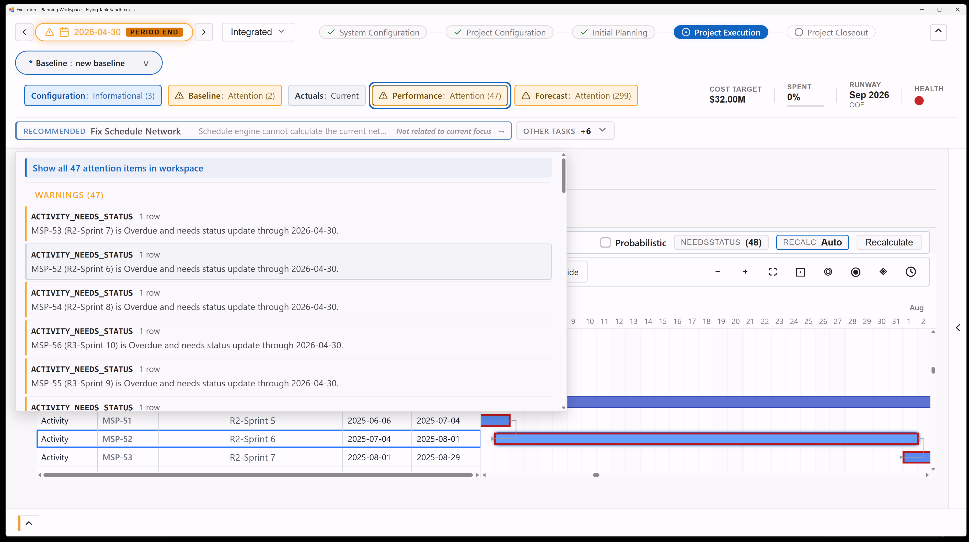
Task: Click the zoom in plus icon
Action: point(745,272)
